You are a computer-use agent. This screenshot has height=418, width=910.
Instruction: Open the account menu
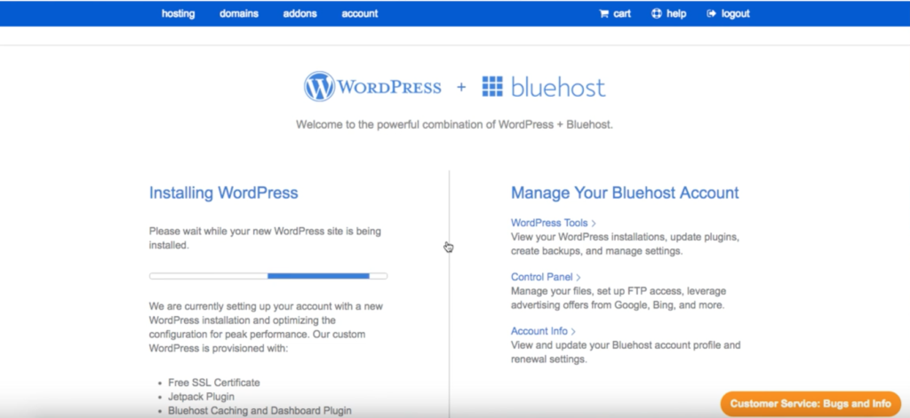pyautogui.click(x=359, y=14)
